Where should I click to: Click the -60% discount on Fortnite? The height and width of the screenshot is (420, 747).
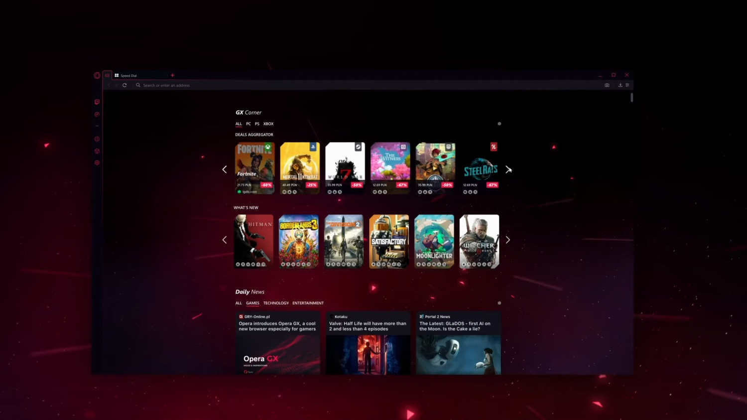(x=267, y=185)
